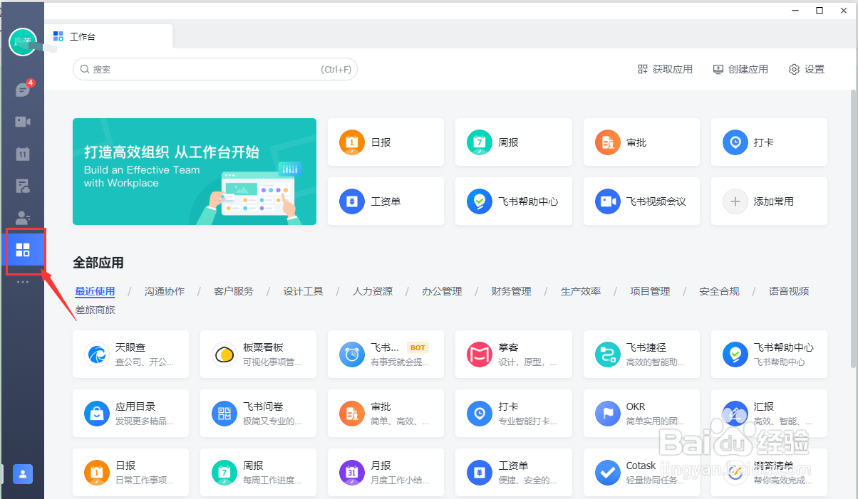Launch the 天眼查 app
Screen dimensions: 858x499
coord(130,354)
